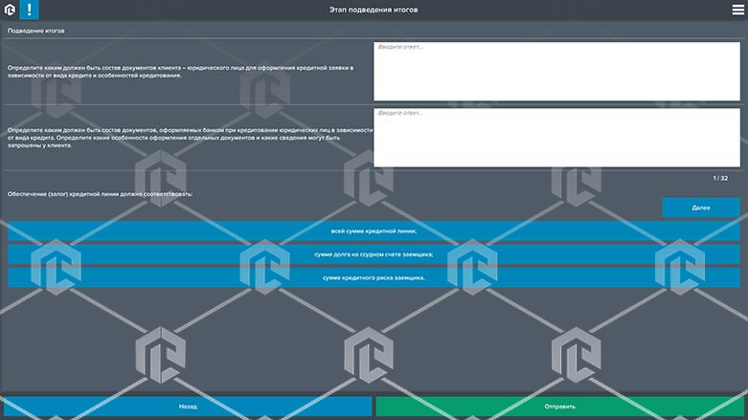
Task: Pick answer "сумме кредитного риска заемщика"
Action: click(374, 277)
